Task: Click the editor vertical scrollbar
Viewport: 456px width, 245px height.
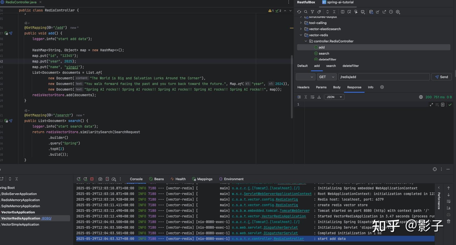Action: pyautogui.click(x=292, y=87)
